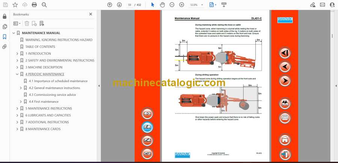Go to previous page arrow
338x163 pixels.
click(110, 5)
